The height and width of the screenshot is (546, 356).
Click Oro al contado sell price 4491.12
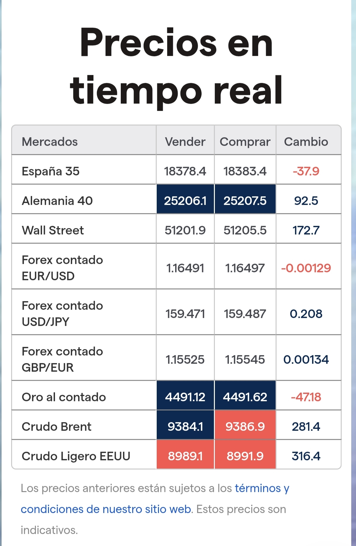point(185,397)
